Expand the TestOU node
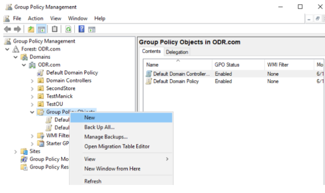325x193 pixels. point(32,104)
